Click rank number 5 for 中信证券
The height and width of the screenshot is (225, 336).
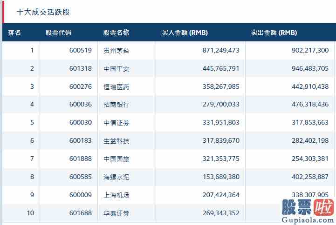(32, 122)
